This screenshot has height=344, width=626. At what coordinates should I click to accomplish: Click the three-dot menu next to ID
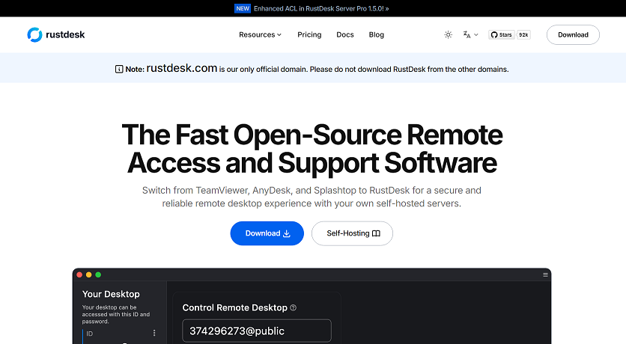pyautogui.click(x=154, y=333)
